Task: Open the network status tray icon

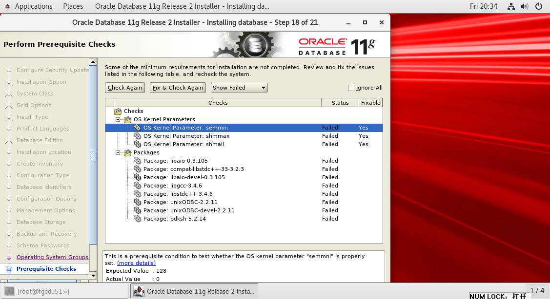Action: point(511,6)
